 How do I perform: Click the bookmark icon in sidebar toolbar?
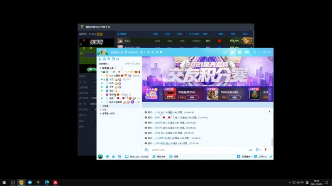coord(113,59)
